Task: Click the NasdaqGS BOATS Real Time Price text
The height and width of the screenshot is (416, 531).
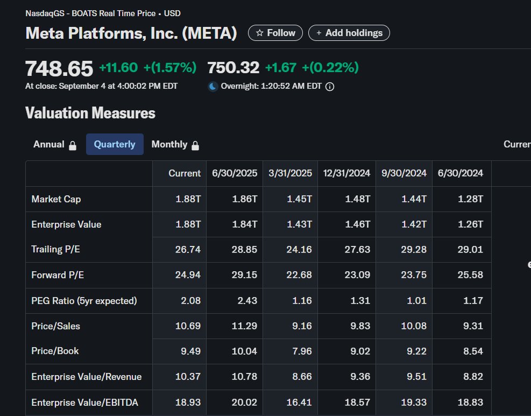Action: tap(90, 13)
